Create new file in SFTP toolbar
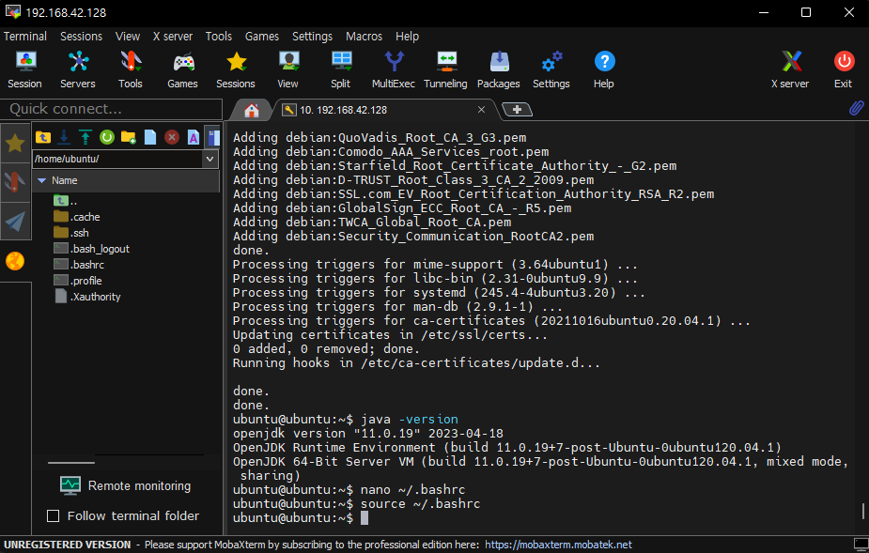 [150, 137]
